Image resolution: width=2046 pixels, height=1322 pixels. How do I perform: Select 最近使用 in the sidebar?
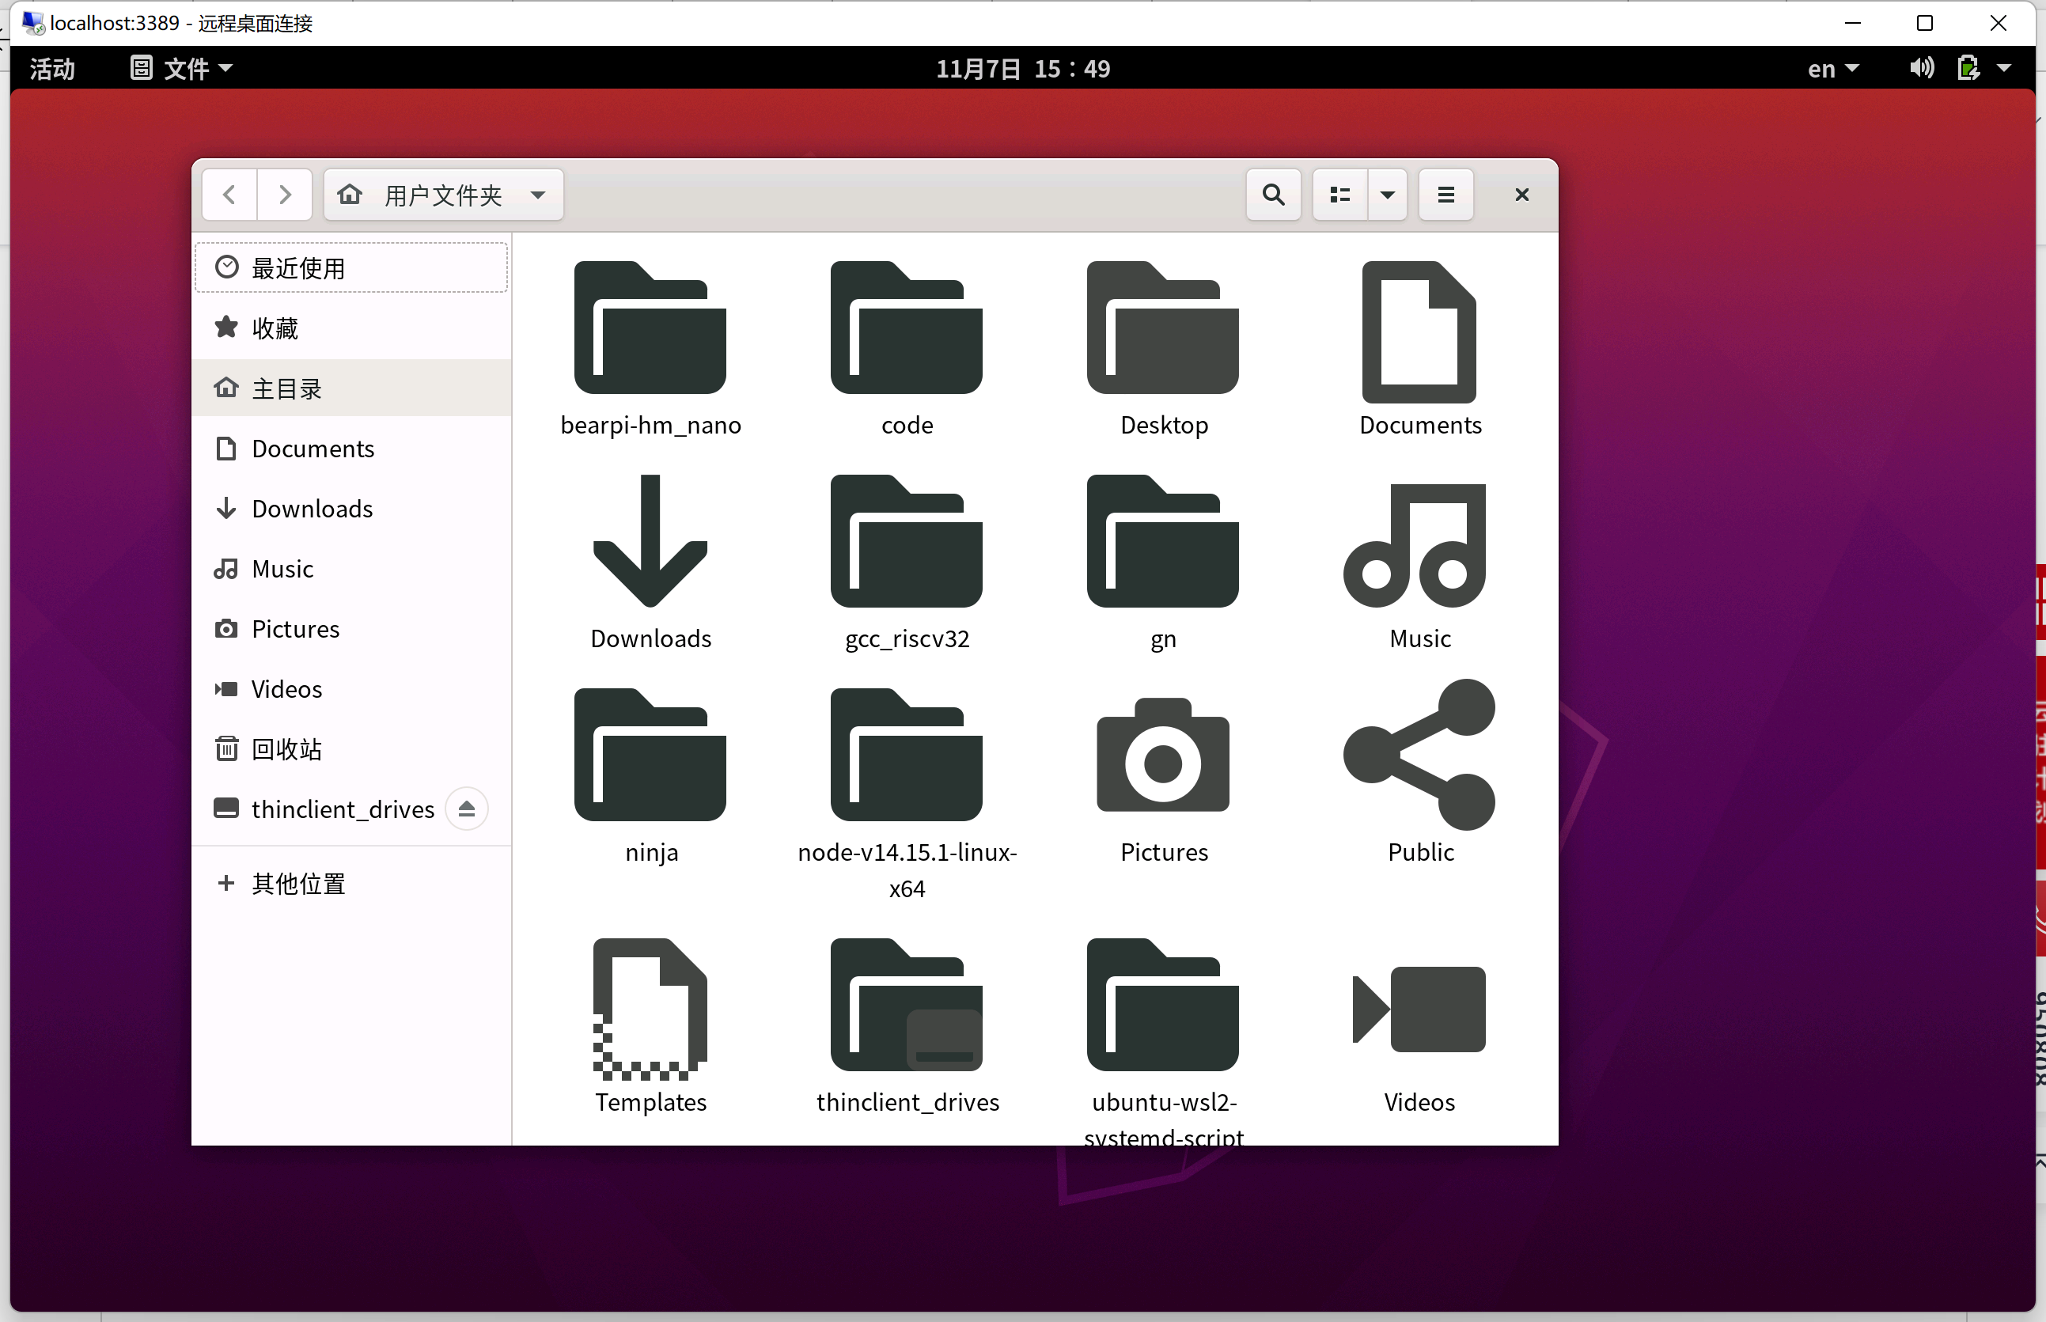tap(298, 269)
